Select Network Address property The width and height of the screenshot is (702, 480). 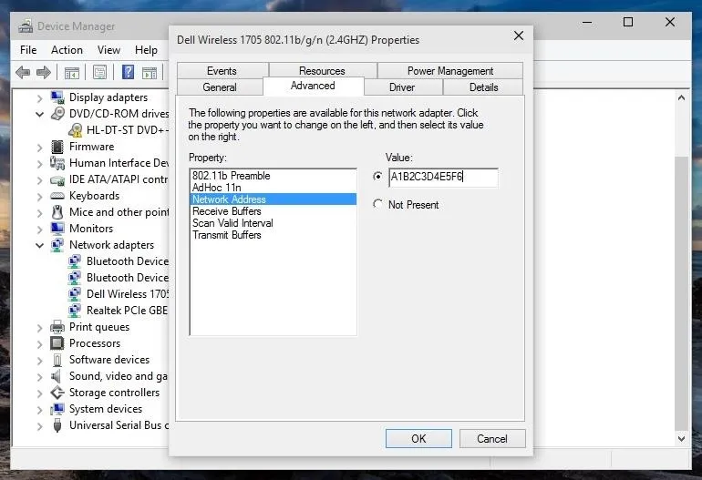(274, 199)
